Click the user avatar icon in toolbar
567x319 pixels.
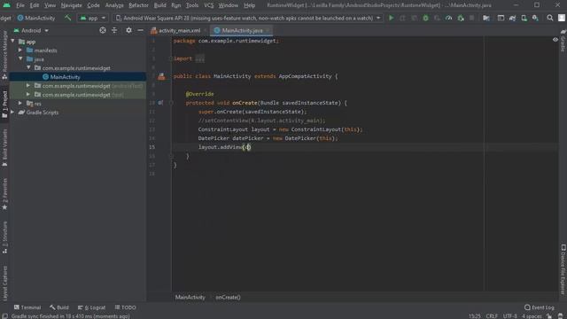pos(562,18)
